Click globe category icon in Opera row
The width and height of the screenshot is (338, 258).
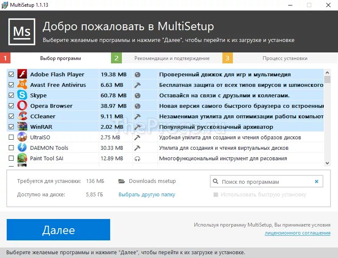(x=137, y=106)
